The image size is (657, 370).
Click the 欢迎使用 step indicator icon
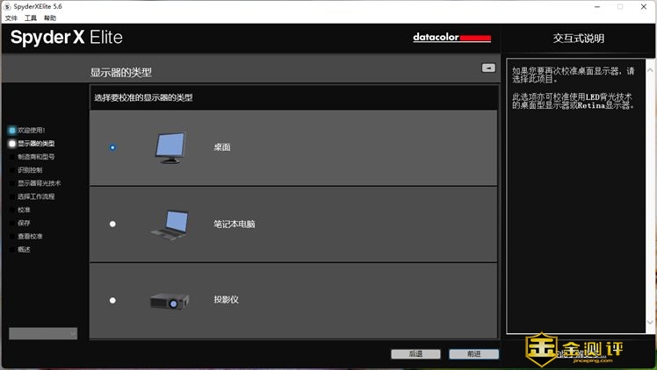[x=12, y=130]
